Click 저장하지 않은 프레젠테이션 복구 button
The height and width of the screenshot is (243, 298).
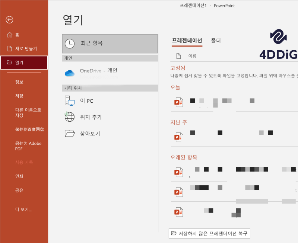point(209,233)
